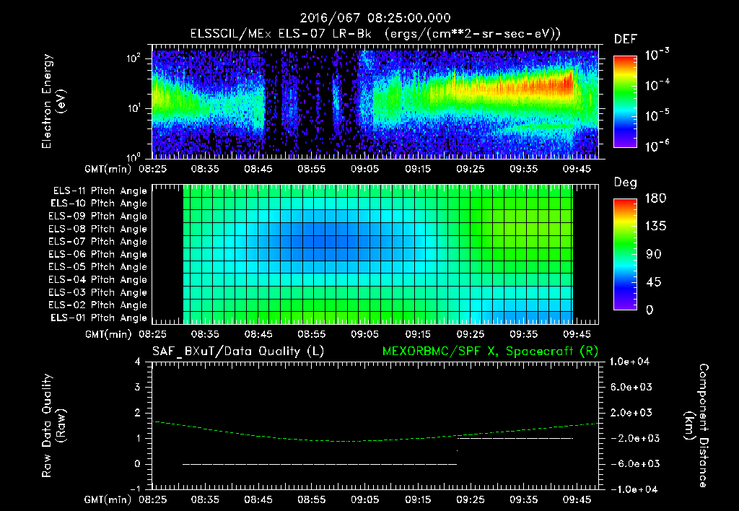
Task: Click the white data quality line at level 0
Action: [x=320, y=464]
